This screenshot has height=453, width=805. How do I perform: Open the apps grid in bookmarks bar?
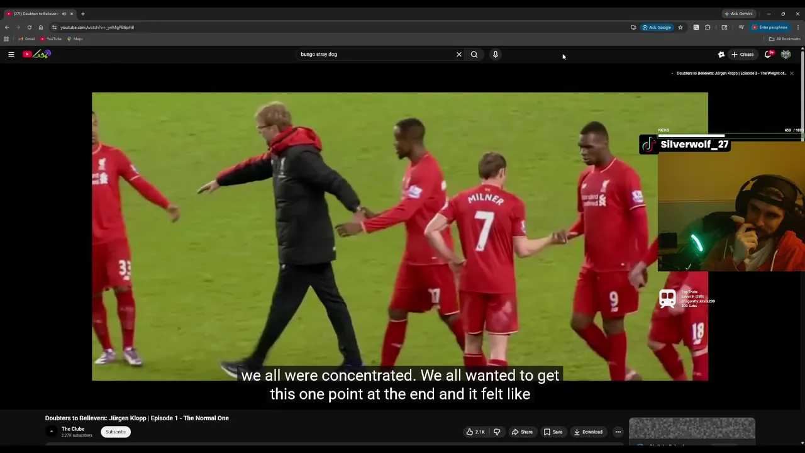pyautogui.click(x=6, y=39)
